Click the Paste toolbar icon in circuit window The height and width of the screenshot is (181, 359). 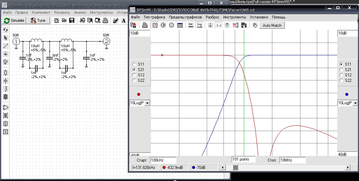coord(98,20)
